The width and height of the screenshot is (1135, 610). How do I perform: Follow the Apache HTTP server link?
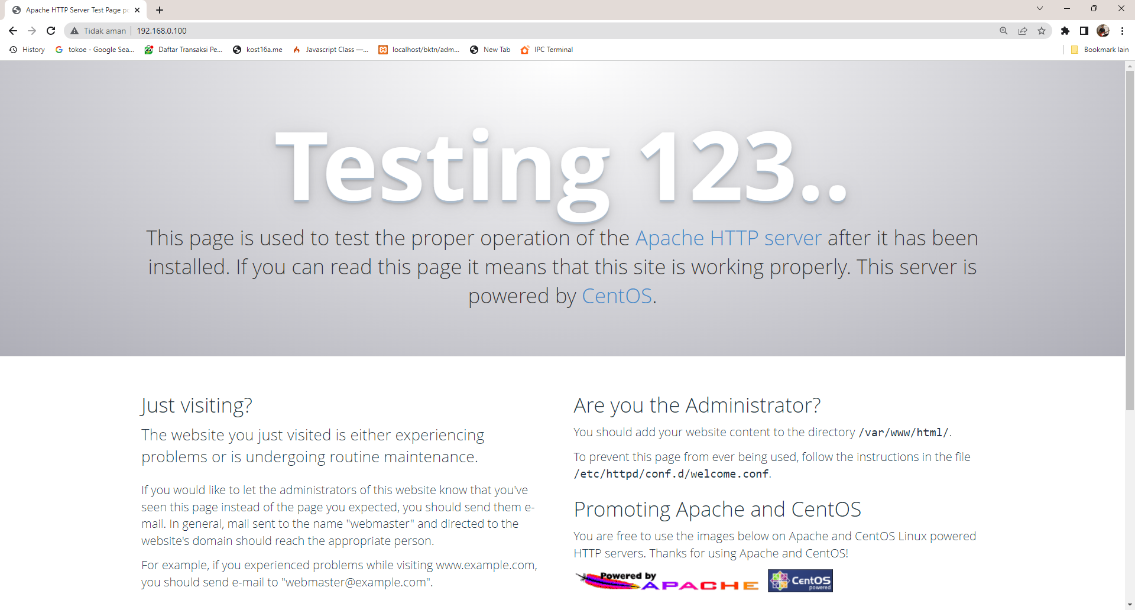pyautogui.click(x=728, y=238)
